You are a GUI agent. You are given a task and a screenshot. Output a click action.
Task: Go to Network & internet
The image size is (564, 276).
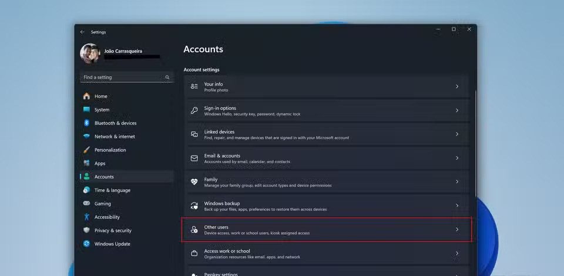click(x=127, y=137)
